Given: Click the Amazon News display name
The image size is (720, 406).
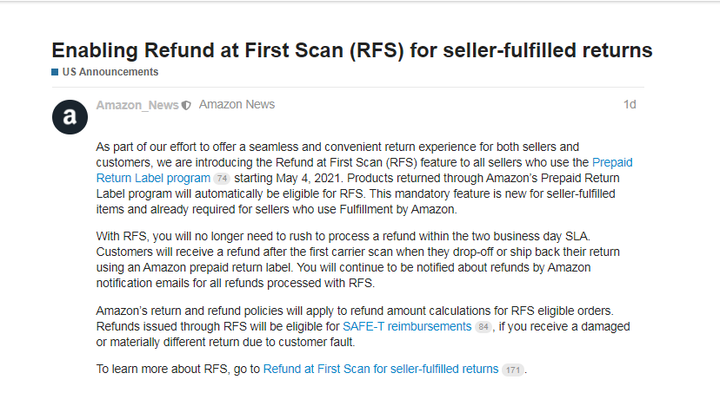Looking at the screenshot, I should [x=237, y=104].
